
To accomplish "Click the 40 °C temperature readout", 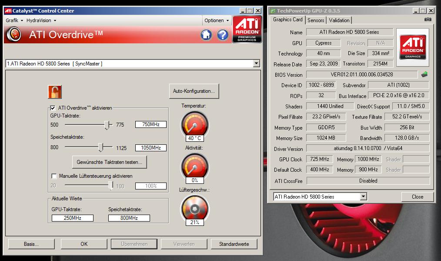I will 195,138.
